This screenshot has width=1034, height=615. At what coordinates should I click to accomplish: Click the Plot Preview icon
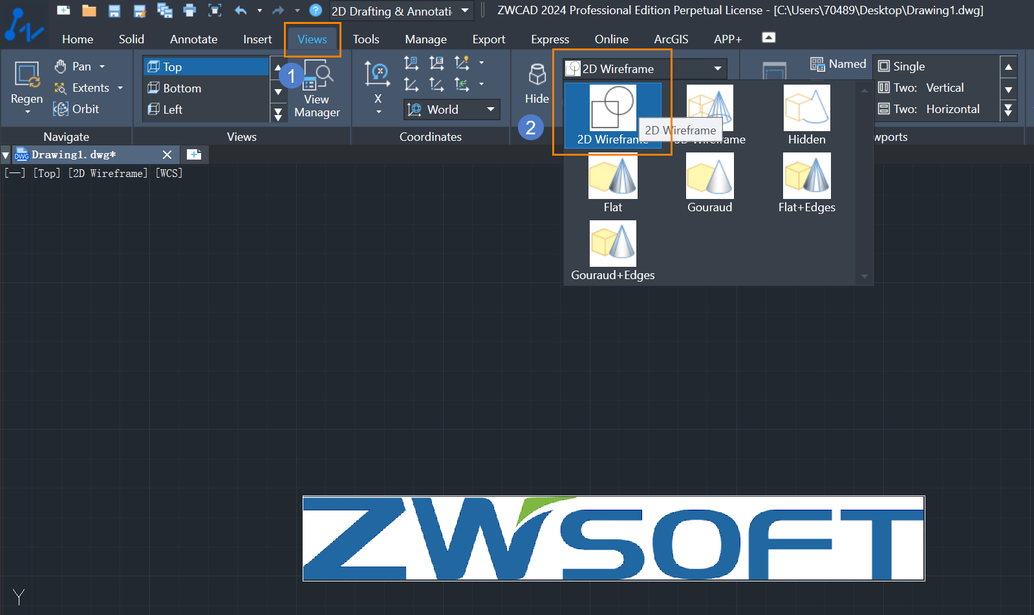215,10
